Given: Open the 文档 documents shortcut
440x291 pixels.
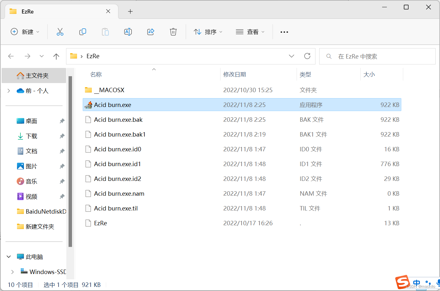Looking at the screenshot, I should coord(31,151).
